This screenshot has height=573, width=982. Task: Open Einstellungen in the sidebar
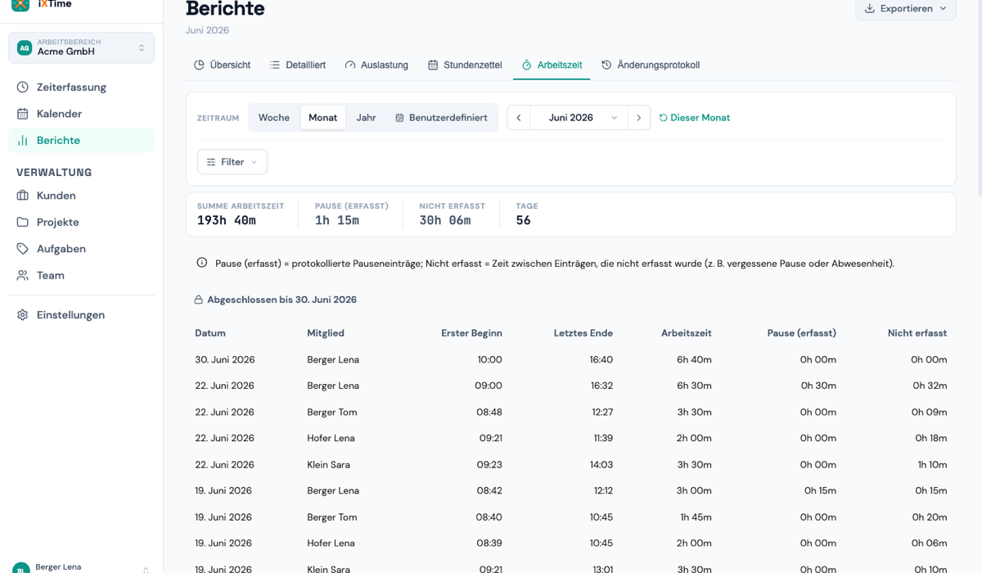81,314
